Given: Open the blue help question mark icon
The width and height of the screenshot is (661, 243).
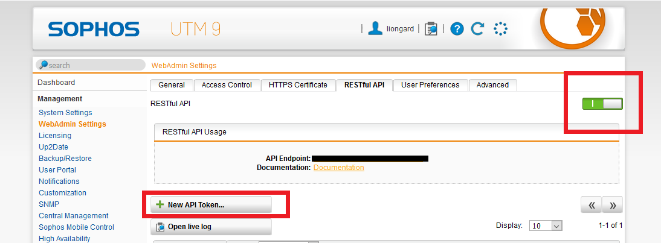Looking at the screenshot, I should 457,28.
